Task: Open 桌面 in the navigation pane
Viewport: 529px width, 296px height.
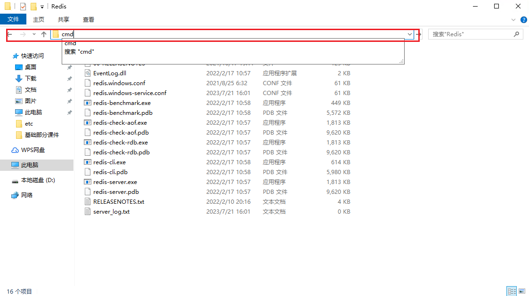Action: (x=30, y=67)
